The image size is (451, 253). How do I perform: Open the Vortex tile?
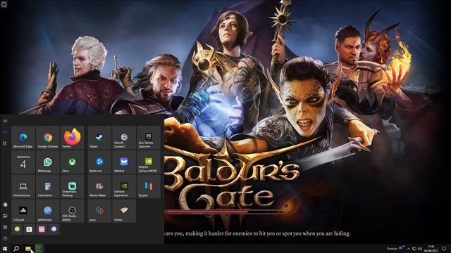pyautogui.click(x=124, y=211)
